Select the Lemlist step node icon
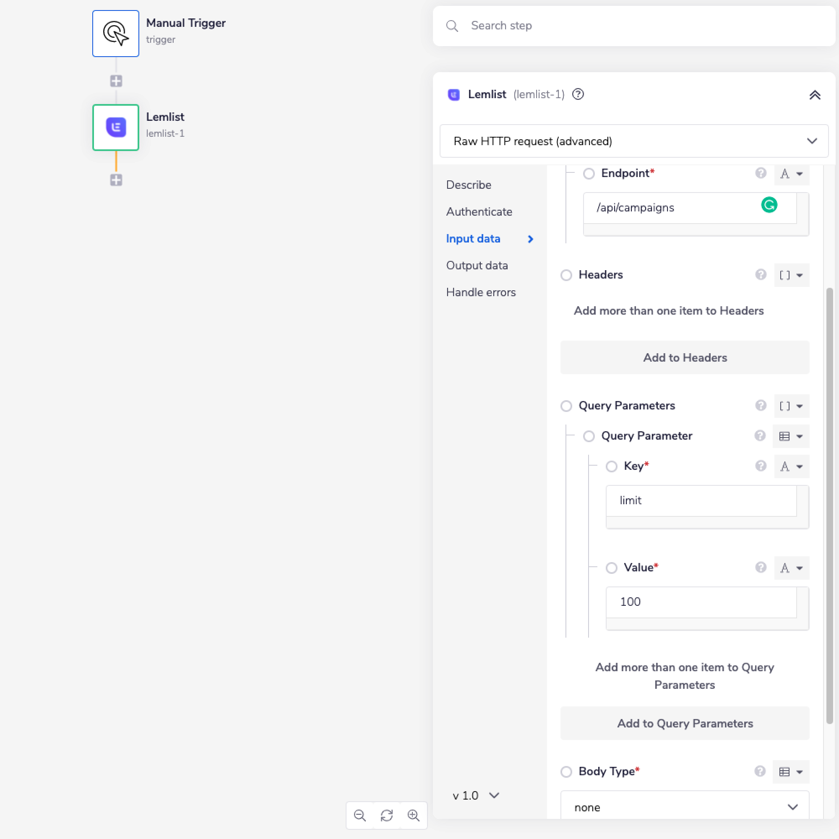839x839 pixels. coord(115,127)
